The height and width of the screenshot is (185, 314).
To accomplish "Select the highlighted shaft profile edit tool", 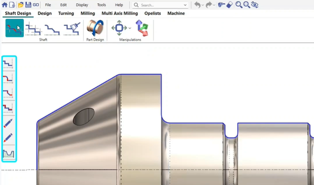I will 15,28.
